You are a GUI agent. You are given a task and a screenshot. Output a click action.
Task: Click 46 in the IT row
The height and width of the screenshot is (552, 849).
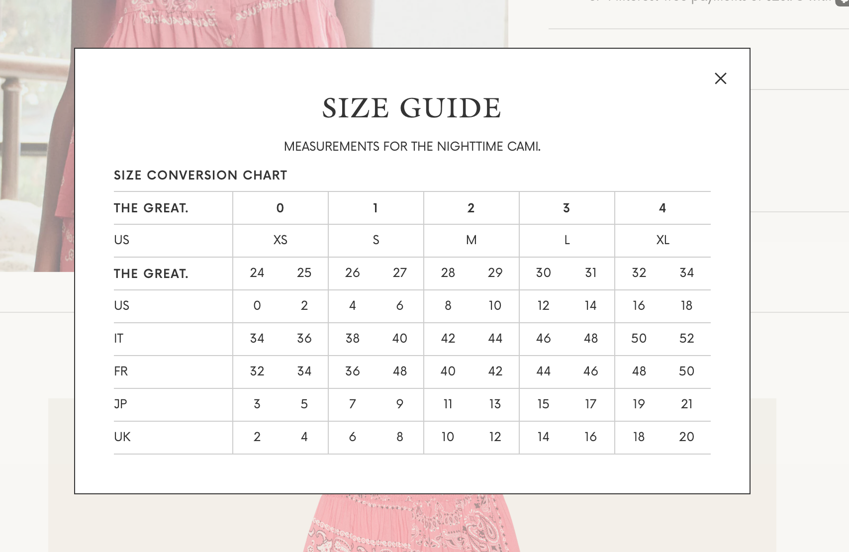[543, 338]
